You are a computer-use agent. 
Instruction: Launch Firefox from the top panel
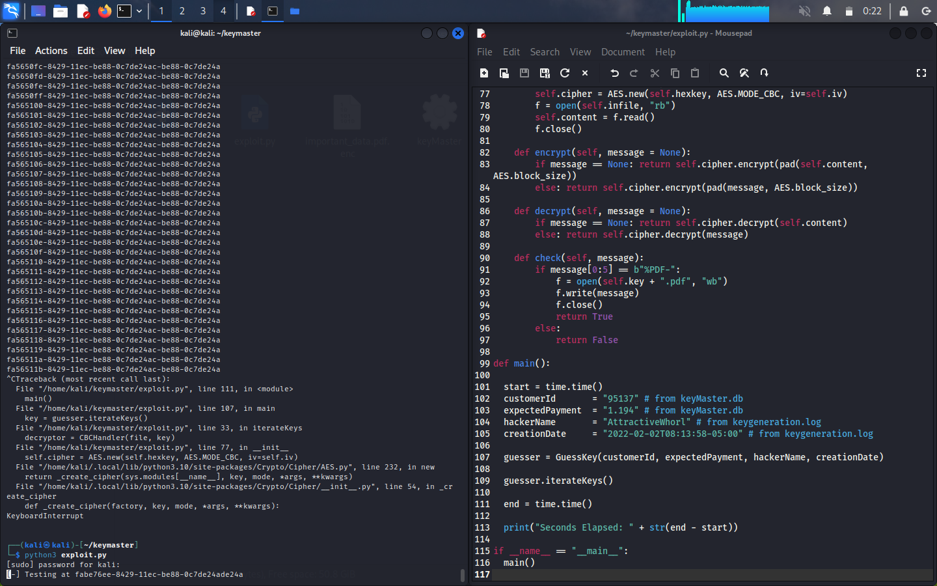coord(104,11)
